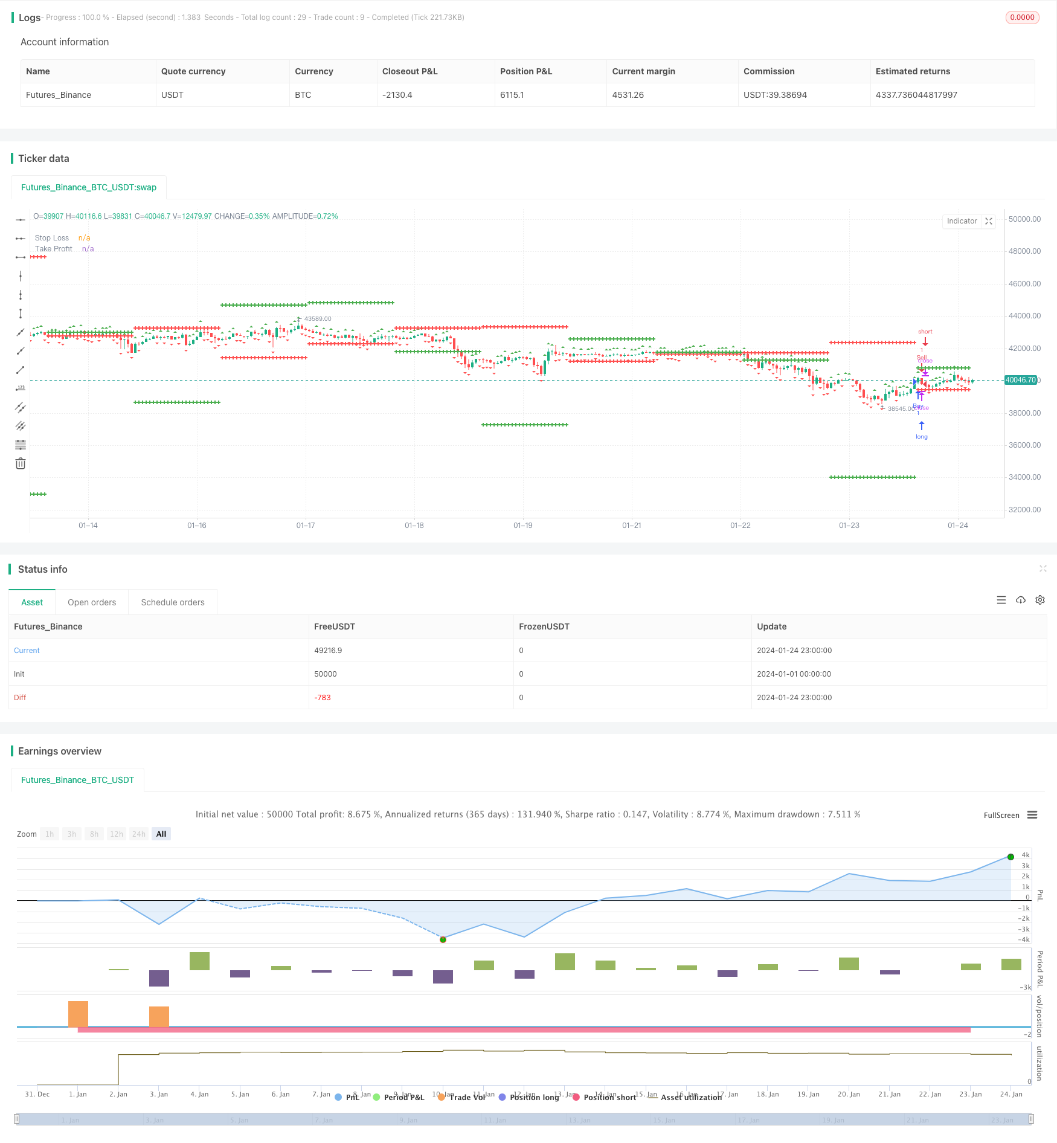Image resolution: width=1057 pixels, height=1143 pixels.
Task: Click the left handle of range navigator
Action: click(x=17, y=1119)
